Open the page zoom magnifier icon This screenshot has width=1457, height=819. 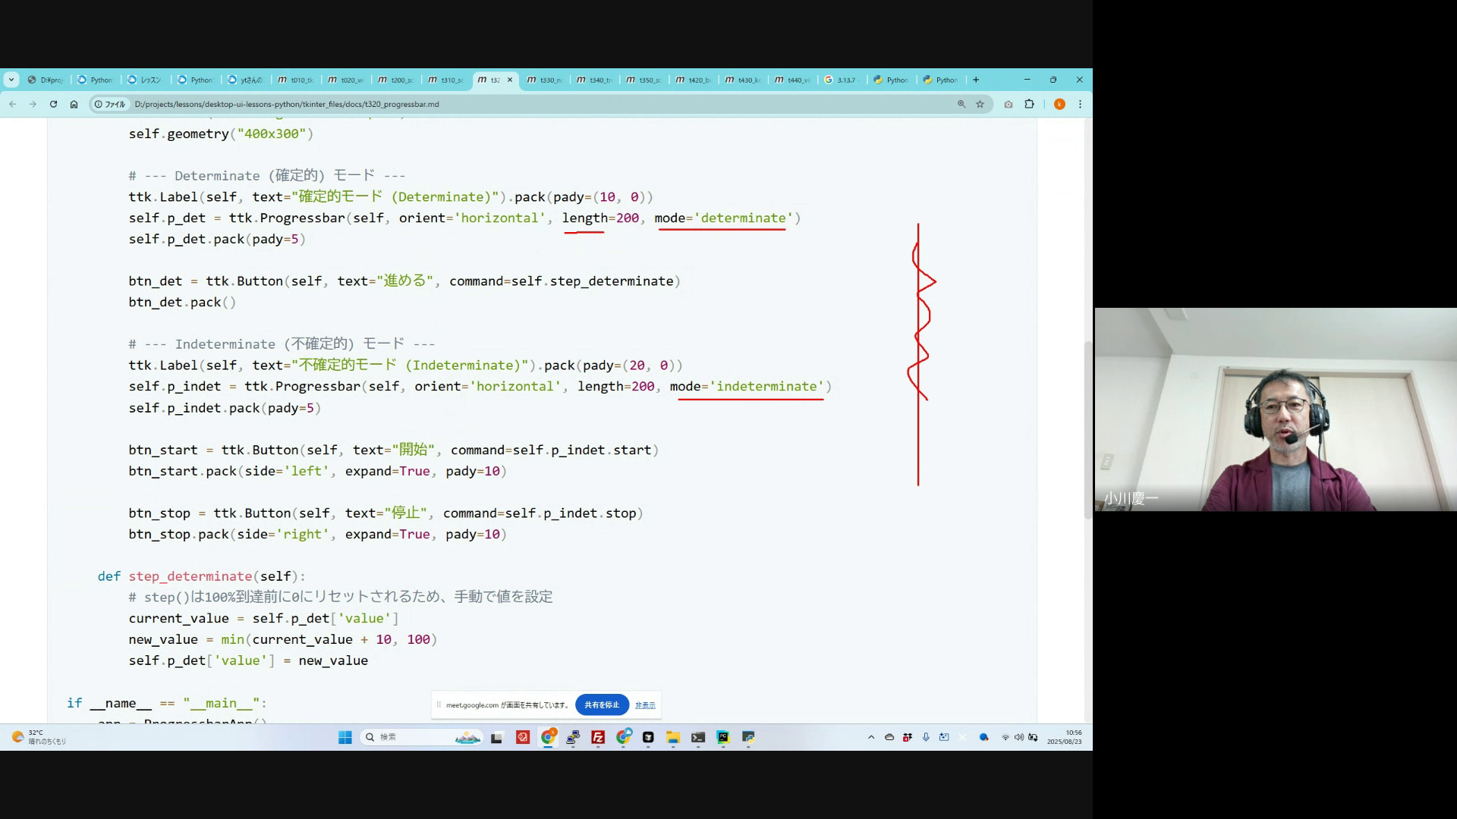961,104
